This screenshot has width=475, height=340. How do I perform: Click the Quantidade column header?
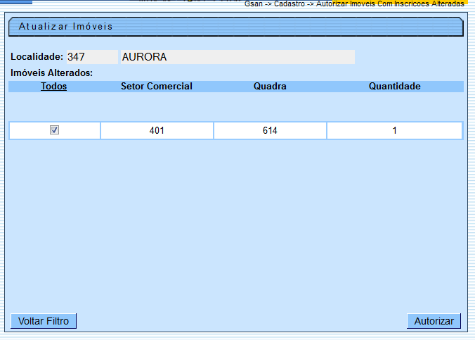[394, 87]
